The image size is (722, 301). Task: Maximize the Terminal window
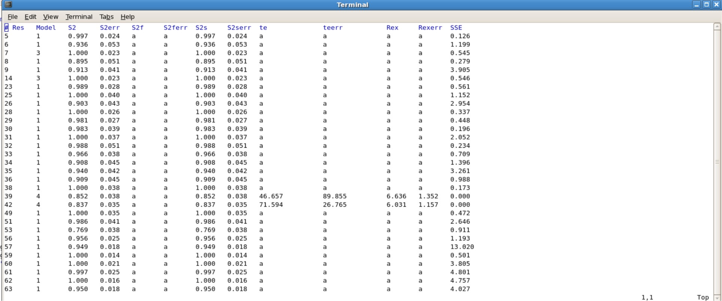706,4
